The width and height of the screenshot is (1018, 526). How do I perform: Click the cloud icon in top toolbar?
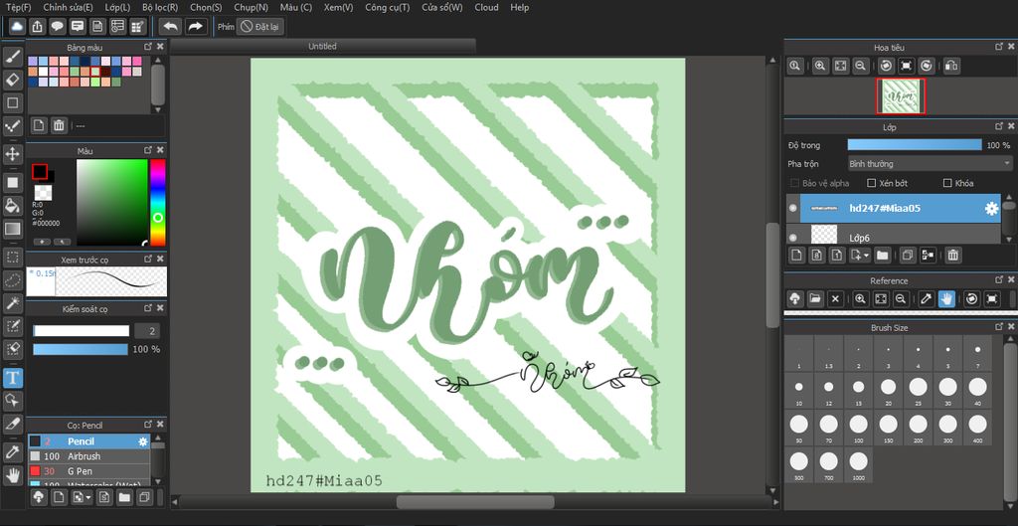pyautogui.click(x=18, y=27)
